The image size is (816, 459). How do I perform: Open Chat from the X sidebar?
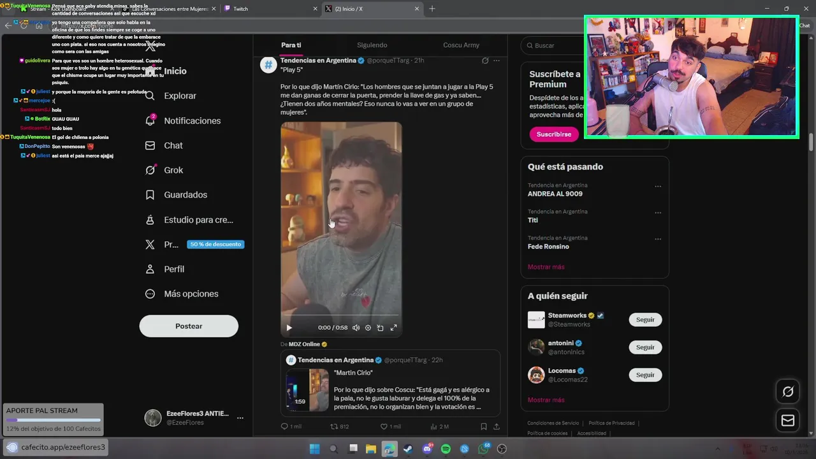(x=164, y=145)
